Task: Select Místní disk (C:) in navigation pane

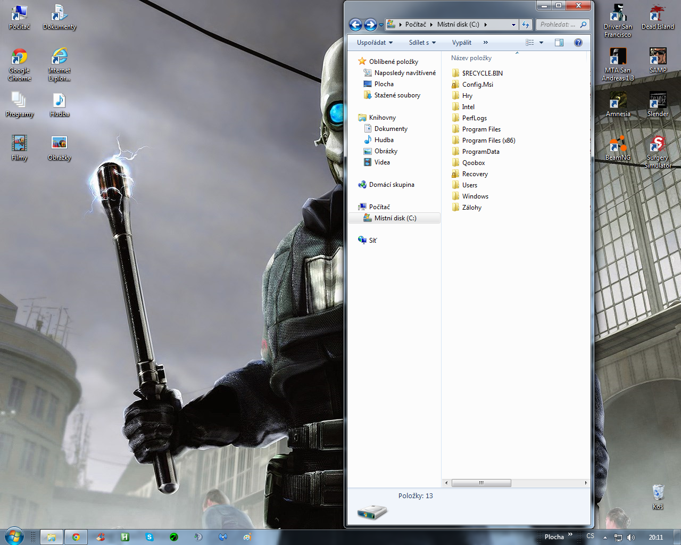Action: tap(394, 218)
